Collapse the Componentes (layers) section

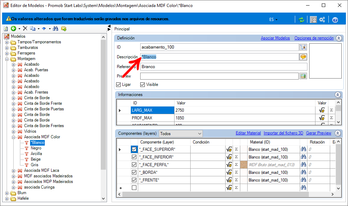pos(338,133)
